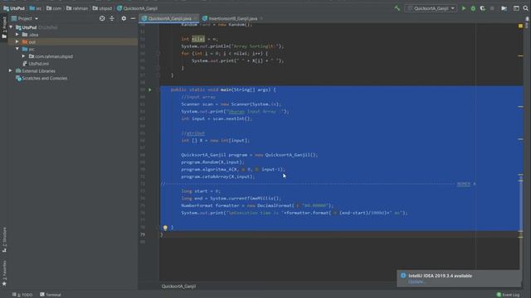The height and width of the screenshot is (298, 531).
Task: Click the run gutter arrow beside main method
Action: coord(149,89)
